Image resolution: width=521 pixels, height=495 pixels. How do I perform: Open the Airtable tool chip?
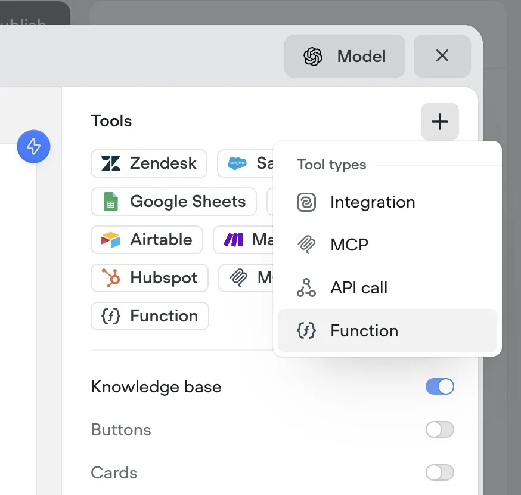tap(147, 240)
